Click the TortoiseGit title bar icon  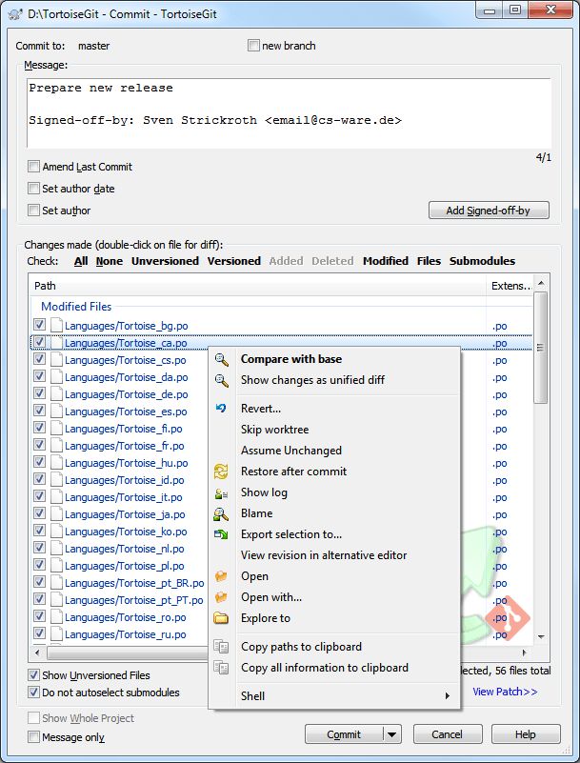point(15,13)
